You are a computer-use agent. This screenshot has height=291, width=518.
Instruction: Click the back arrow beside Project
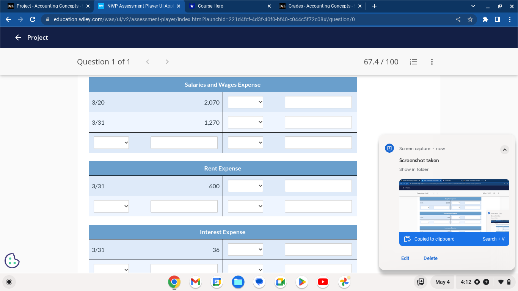(x=18, y=37)
